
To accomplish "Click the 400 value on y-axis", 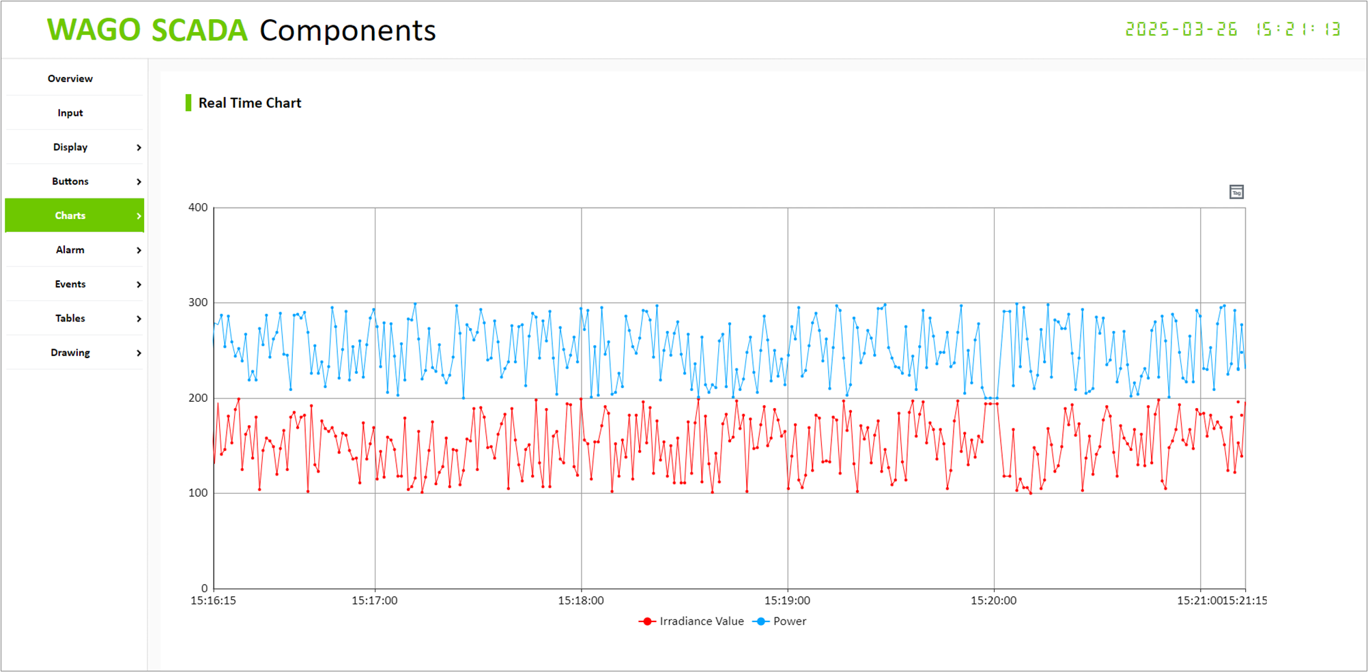I will tap(198, 207).
